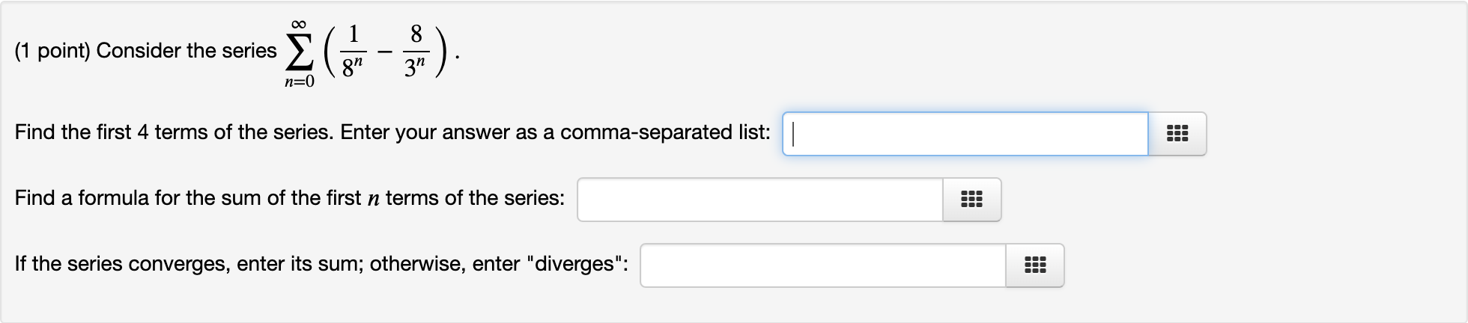
Task: Click the fraction 8 over 3^n
Action: click(x=416, y=51)
